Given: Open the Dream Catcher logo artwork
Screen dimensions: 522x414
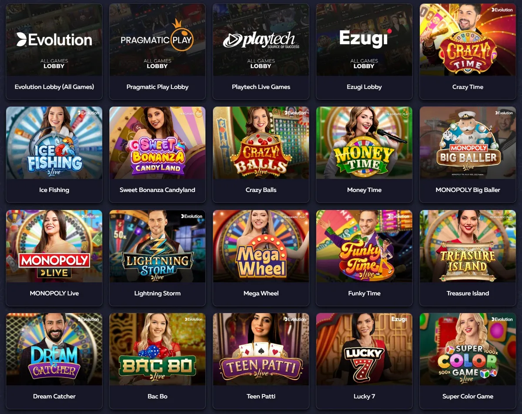Looking at the screenshot, I should [x=54, y=349].
